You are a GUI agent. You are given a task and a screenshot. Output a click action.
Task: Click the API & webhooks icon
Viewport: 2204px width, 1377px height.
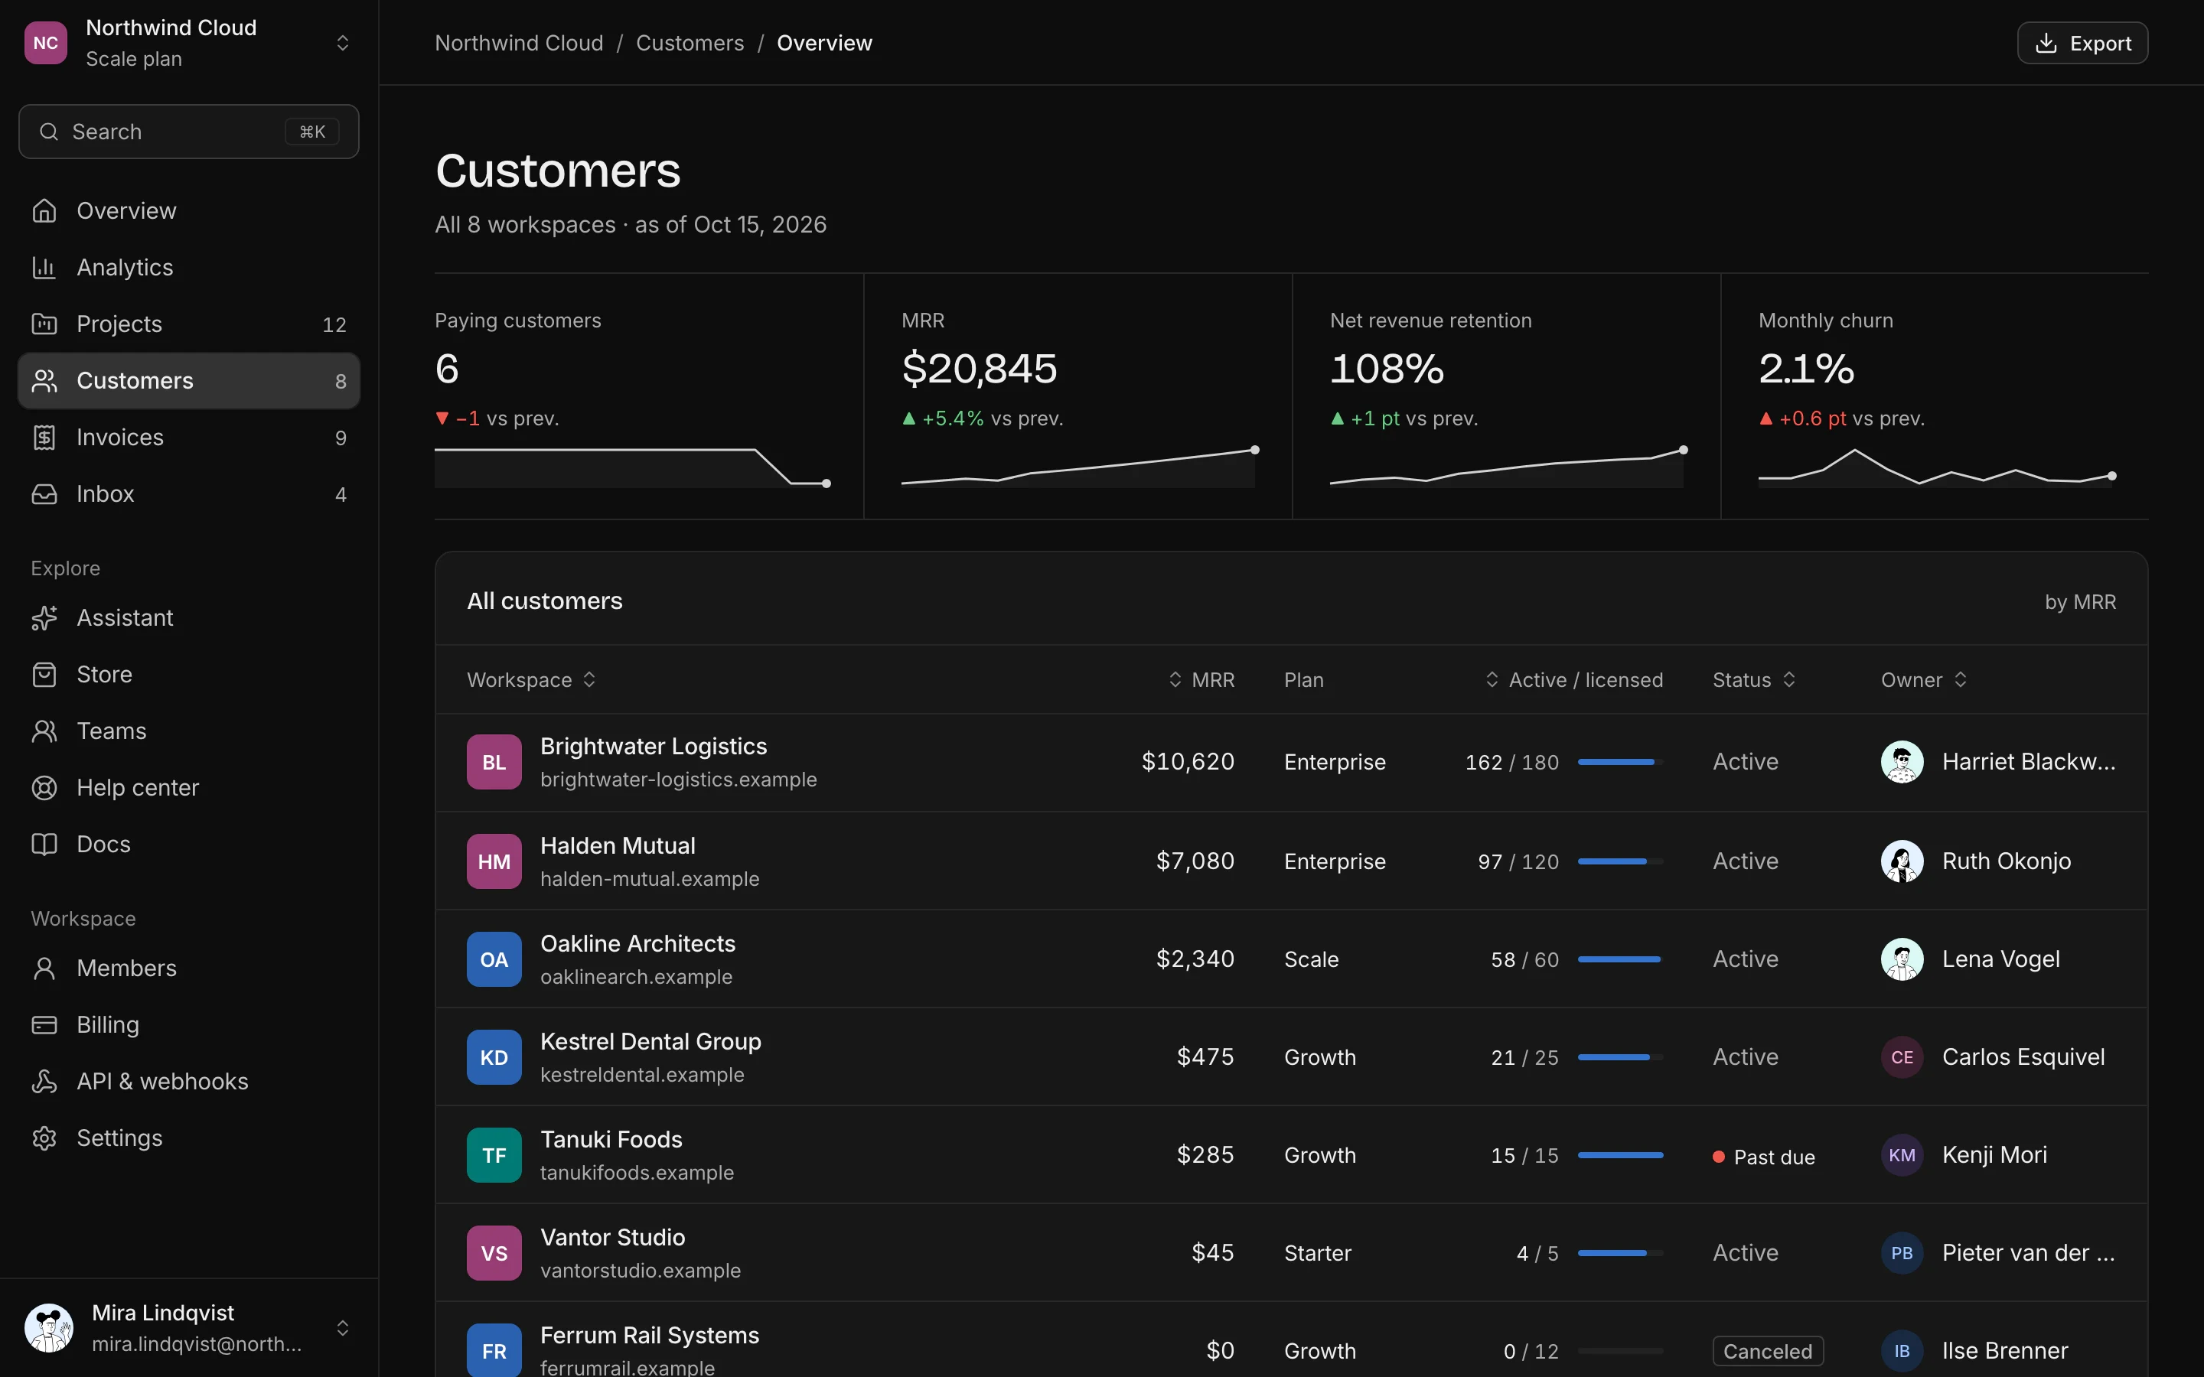[44, 1081]
